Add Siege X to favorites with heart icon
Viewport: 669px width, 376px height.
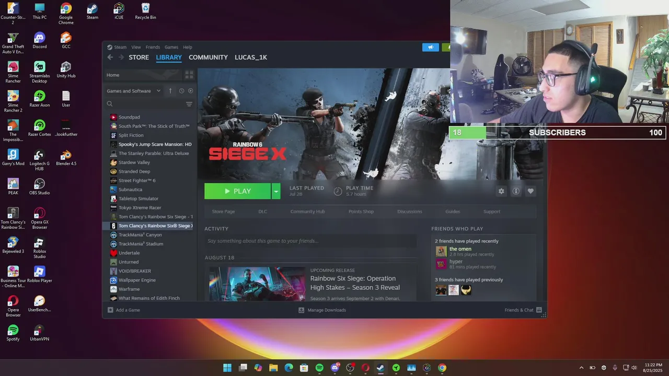point(530,191)
